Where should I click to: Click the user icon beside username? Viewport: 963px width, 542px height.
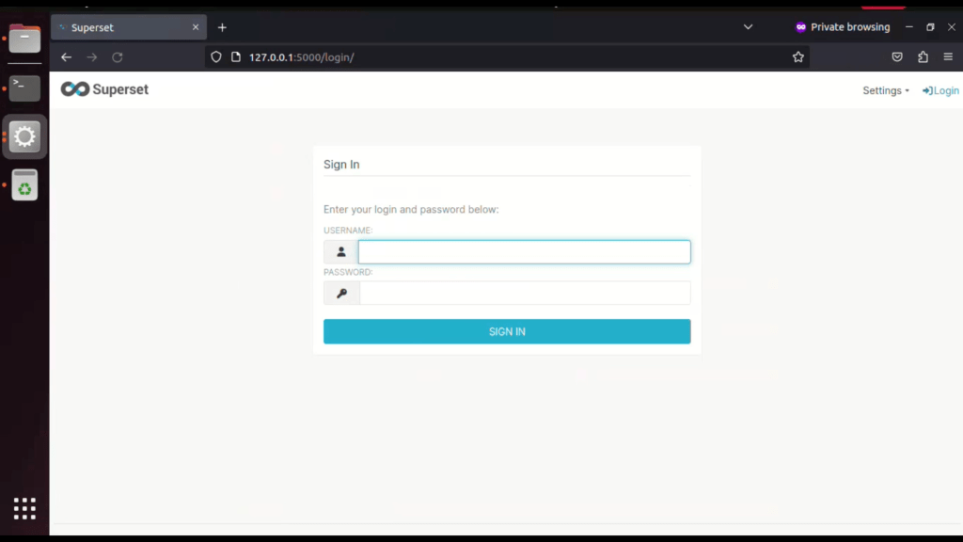(341, 252)
